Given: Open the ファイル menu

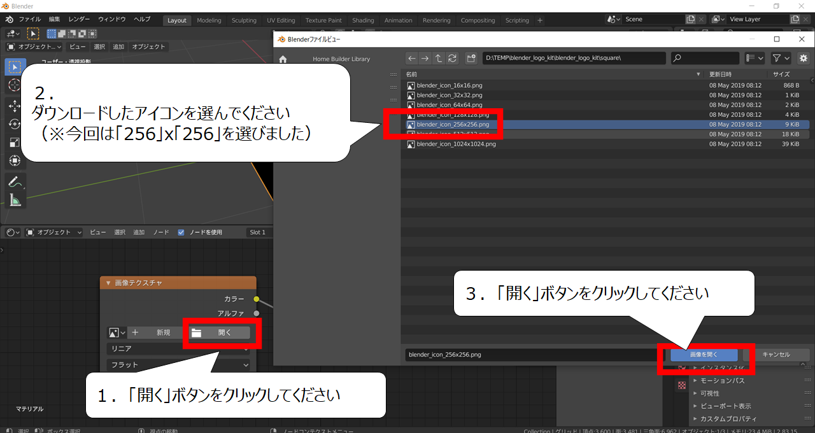Looking at the screenshot, I should click(30, 20).
